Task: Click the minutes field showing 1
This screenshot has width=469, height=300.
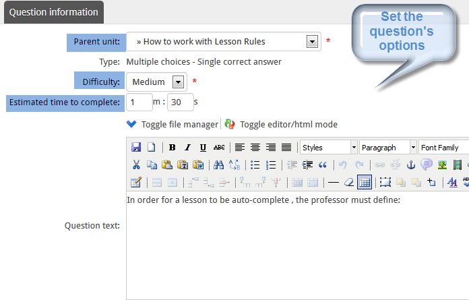Action: [x=139, y=102]
